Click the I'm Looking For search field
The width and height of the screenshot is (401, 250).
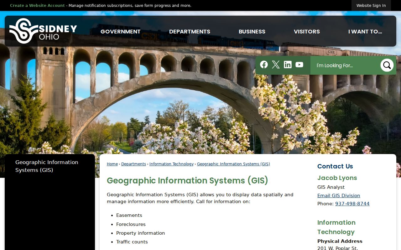point(345,65)
